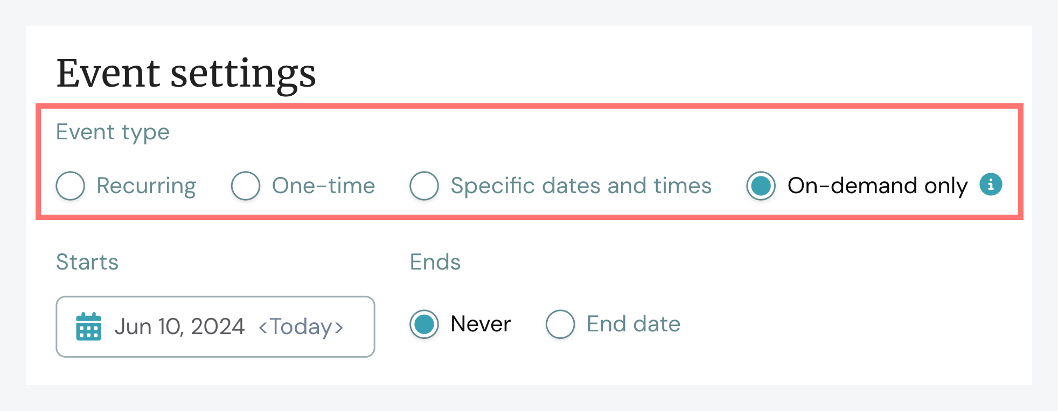Click the End date radio circle

[560, 324]
